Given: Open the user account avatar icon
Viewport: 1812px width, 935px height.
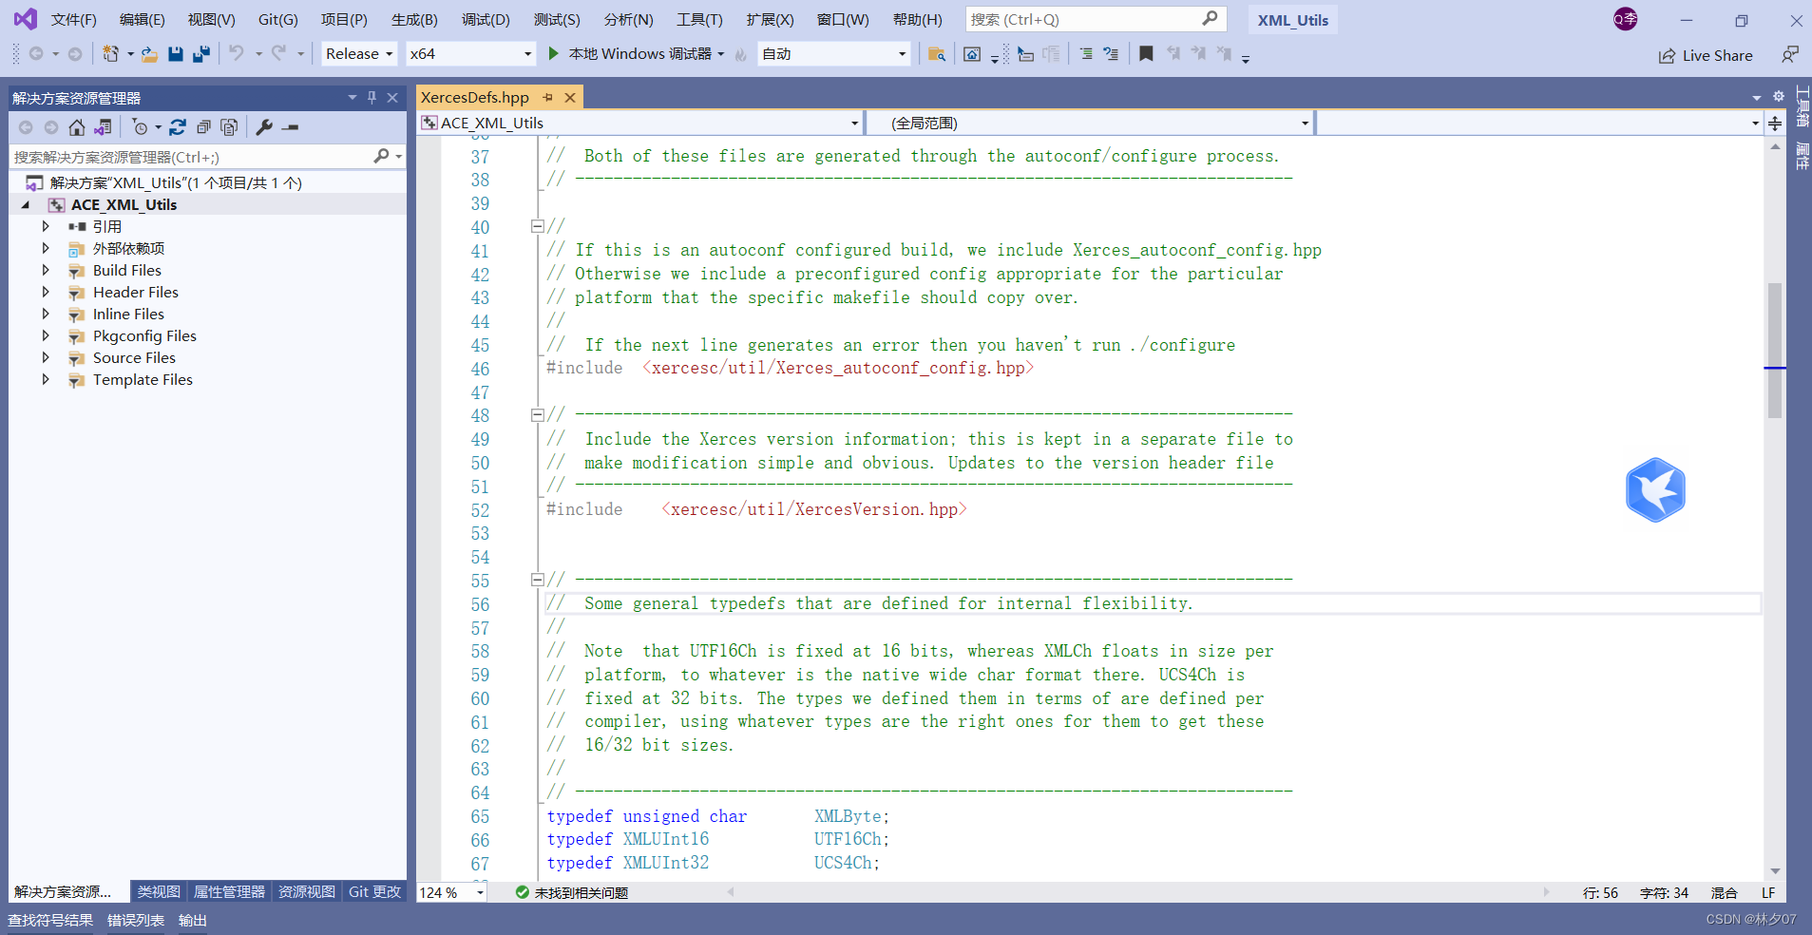Looking at the screenshot, I should pos(1626,19).
